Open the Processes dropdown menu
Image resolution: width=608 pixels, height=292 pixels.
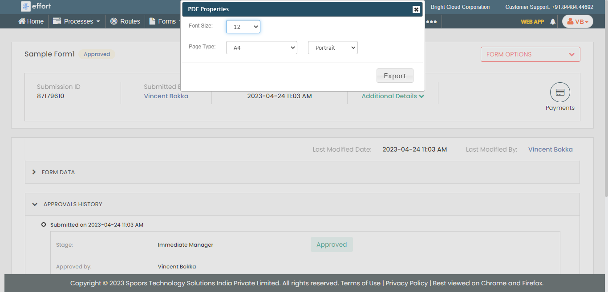[x=77, y=21]
